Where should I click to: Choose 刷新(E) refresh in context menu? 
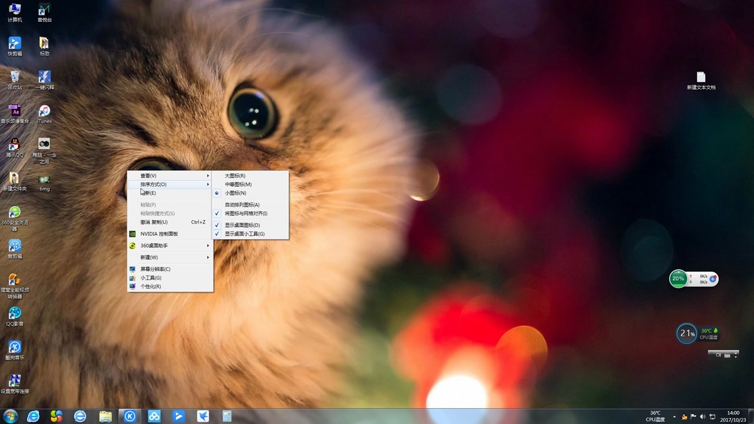[x=170, y=193]
